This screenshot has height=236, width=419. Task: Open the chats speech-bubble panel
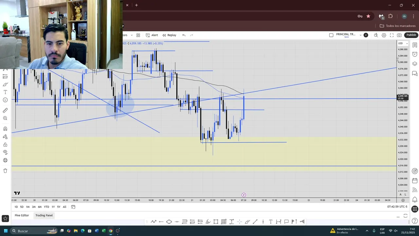pyautogui.click(x=415, y=73)
